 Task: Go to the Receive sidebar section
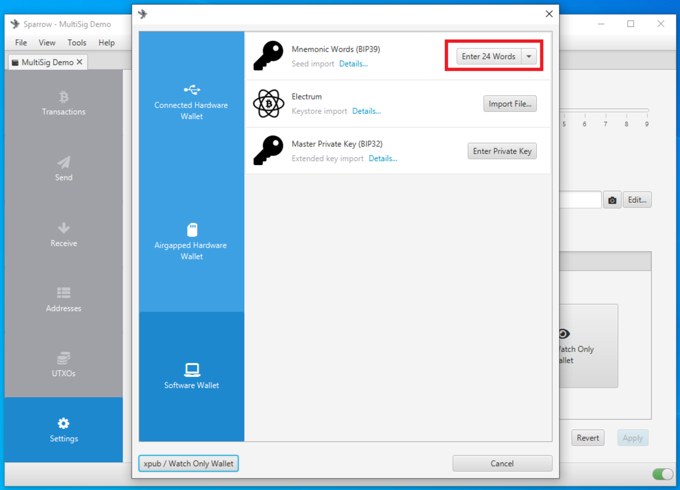coord(63,234)
